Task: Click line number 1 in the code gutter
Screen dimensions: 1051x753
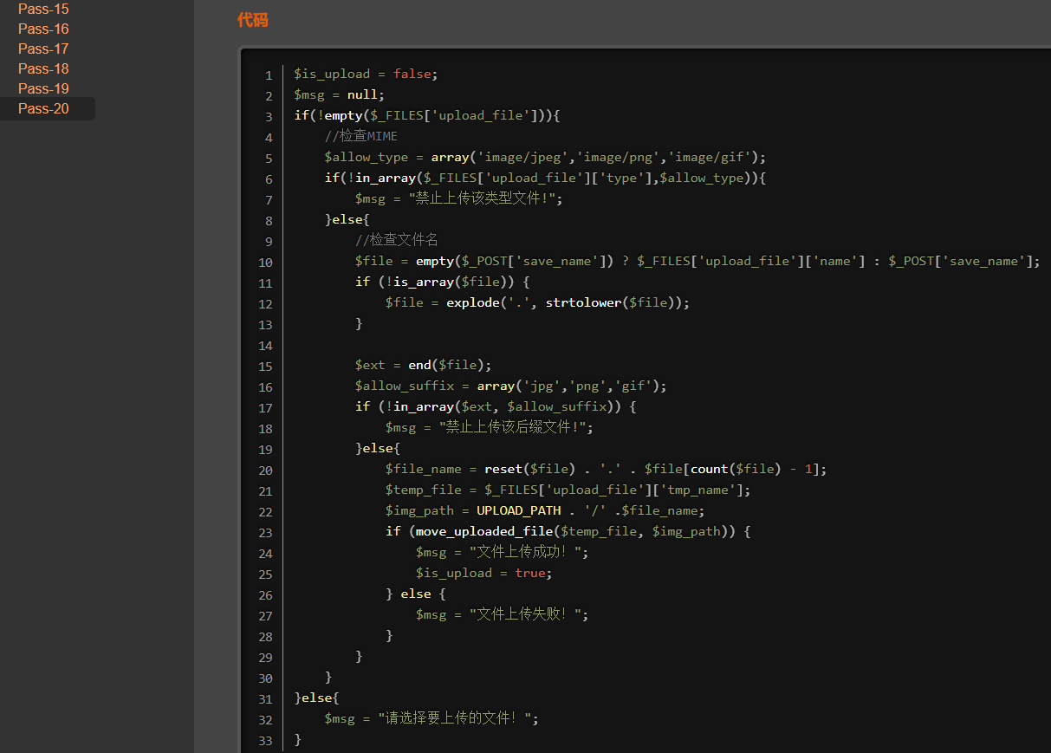Action: 269,75
